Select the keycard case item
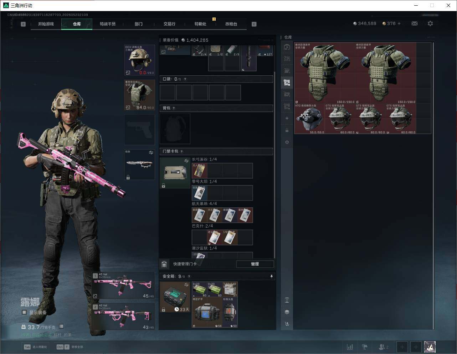The height and width of the screenshot is (354, 457). (x=175, y=173)
